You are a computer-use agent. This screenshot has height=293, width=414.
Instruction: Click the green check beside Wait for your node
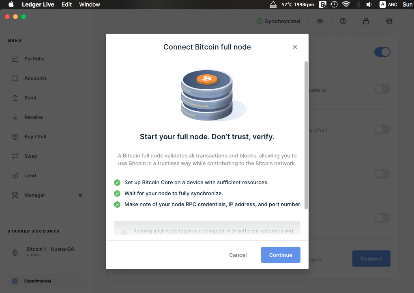click(117, 194)
